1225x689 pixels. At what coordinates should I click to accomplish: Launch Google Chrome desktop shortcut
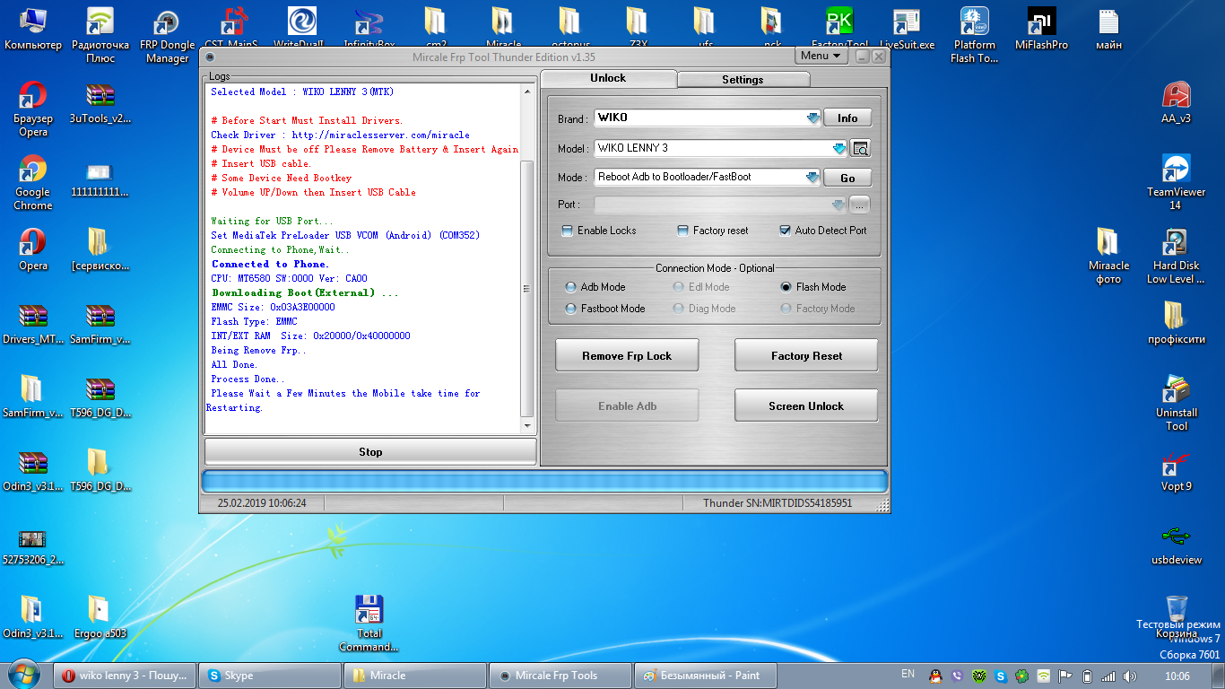pyautogui.click(x=33, y=182)
